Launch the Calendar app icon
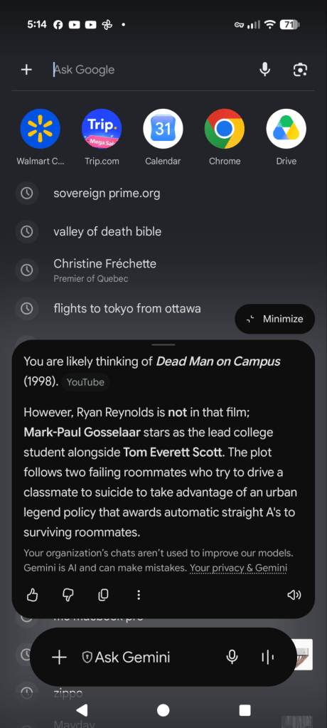327x728 pixels. 163,129
